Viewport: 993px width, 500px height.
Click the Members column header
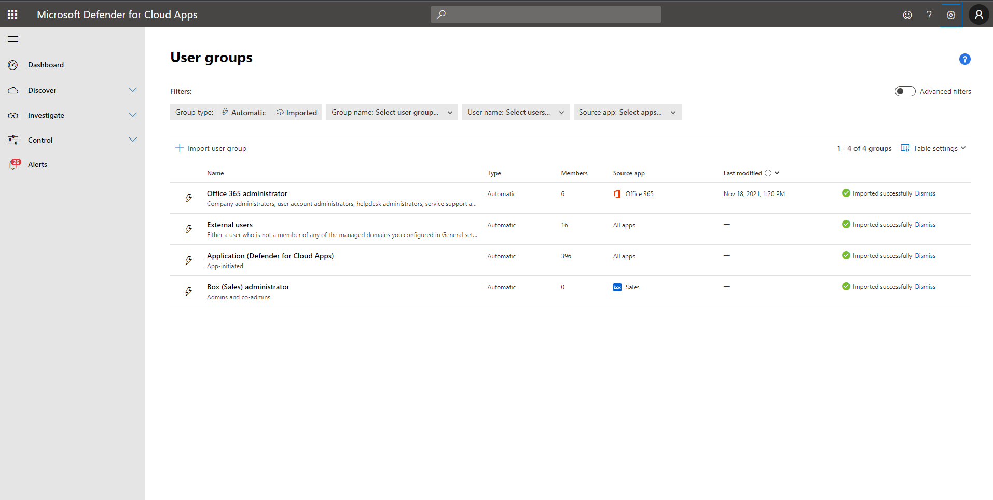(574, 173)
